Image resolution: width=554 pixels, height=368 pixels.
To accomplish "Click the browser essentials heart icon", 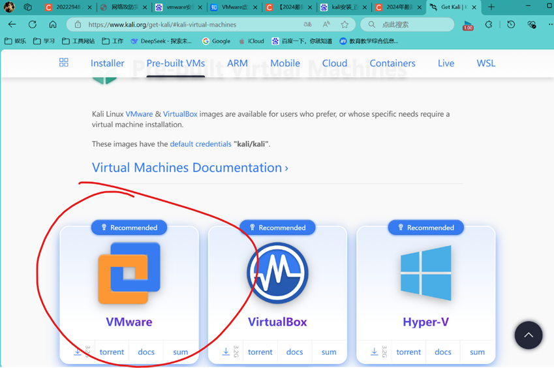I will [531, 24].
